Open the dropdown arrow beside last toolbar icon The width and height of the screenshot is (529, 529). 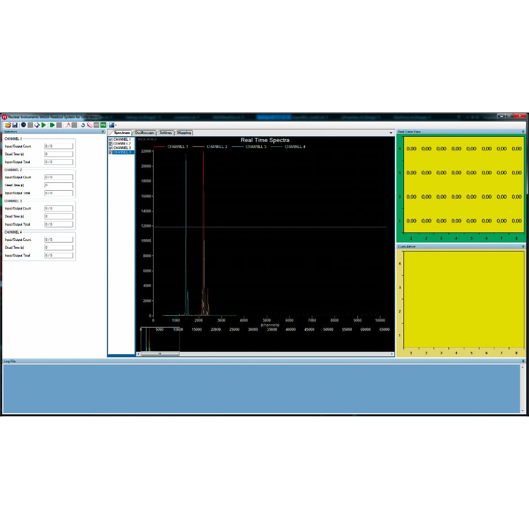(115, 125)
